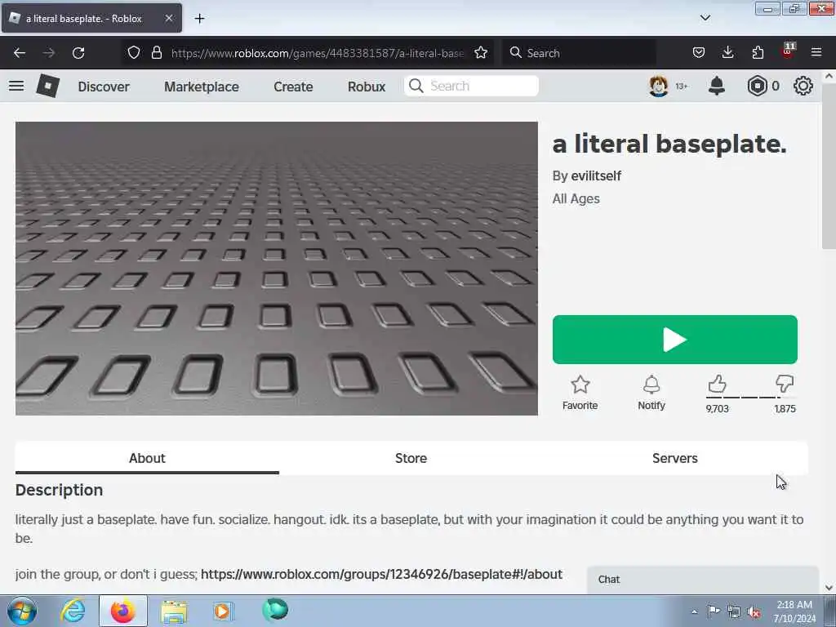Image resolution: width=836 pixels, height=627 pixels.
Task: Click the Roblox logo home icon
Action: coord(48,86)
